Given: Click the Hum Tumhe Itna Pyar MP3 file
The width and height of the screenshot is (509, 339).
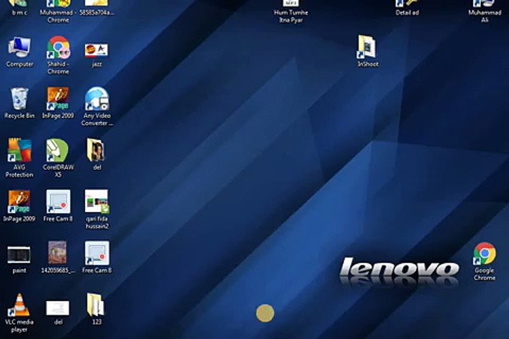Looking at the screenshot, I should tap(291, 11).
